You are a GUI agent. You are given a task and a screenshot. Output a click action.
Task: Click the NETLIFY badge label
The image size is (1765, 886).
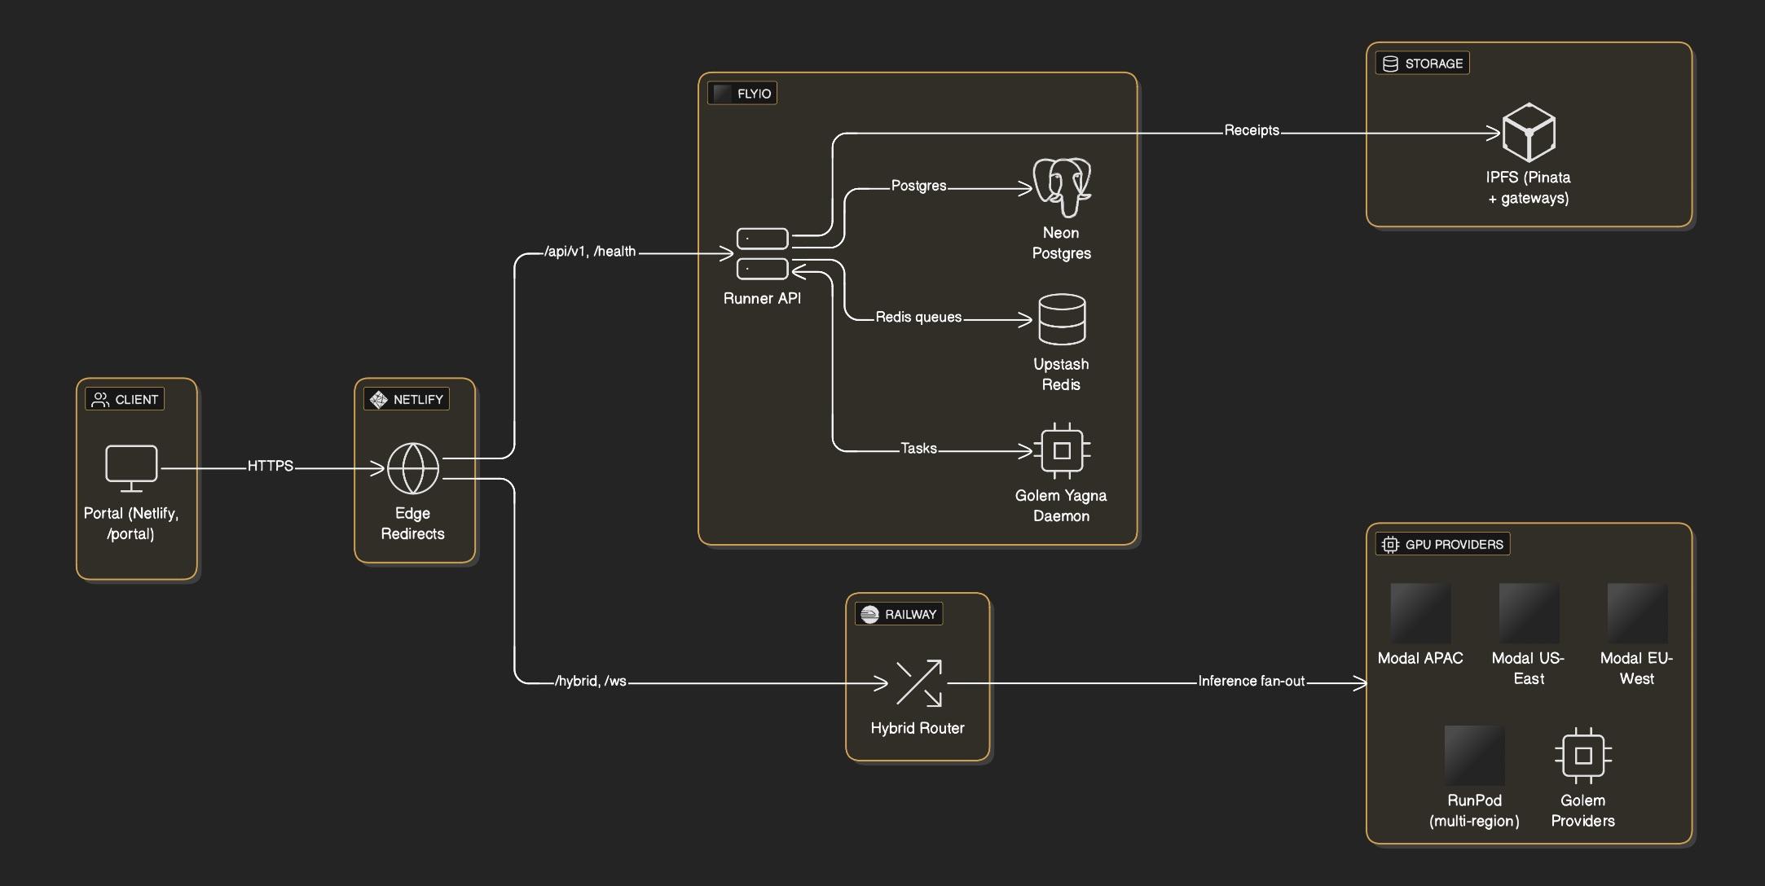pos(417,399)
